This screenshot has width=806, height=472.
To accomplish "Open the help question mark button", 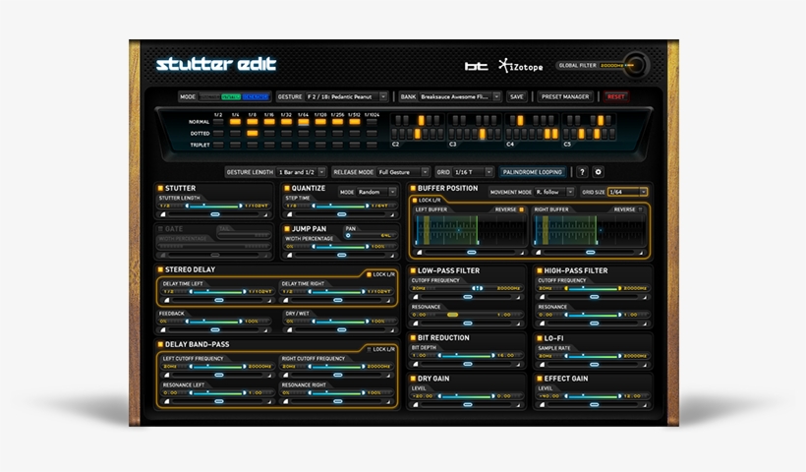I will [x=582, y=172].
